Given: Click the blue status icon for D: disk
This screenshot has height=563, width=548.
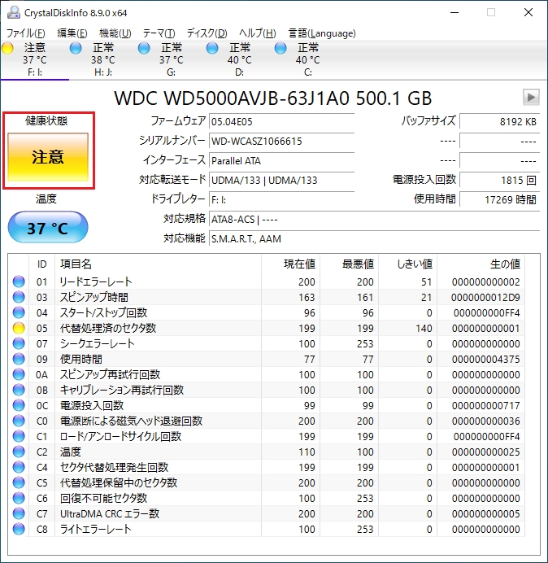Looking at the screenshot, I should click(x=212, y=48).
